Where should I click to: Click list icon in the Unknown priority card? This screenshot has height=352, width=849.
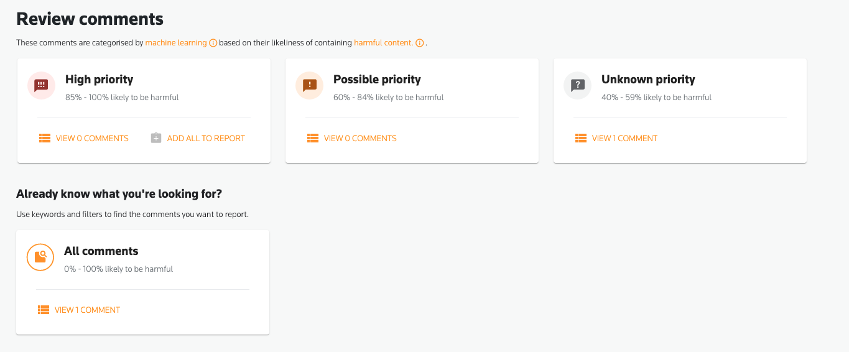(x=581, y=138)
